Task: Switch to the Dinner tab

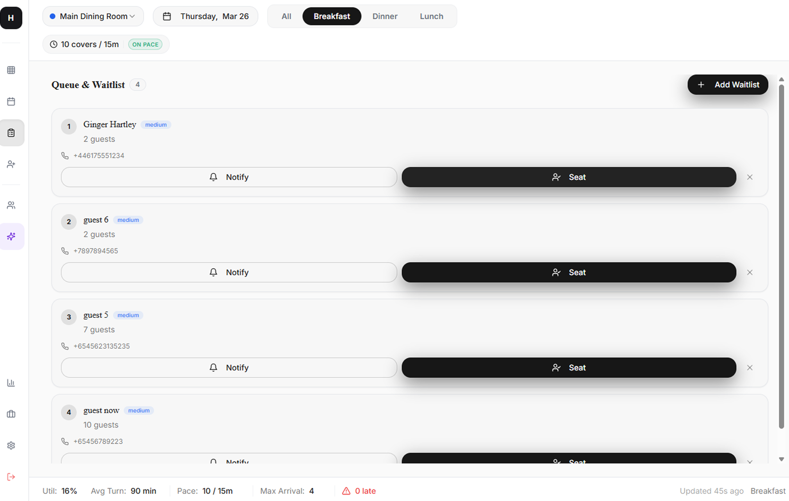Action: pyautogui.click(x=385, y=16)
